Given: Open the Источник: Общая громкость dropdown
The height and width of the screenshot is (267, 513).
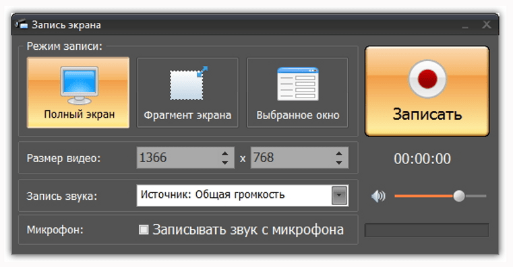Looking at the screenshot, I should coord(243,196).
